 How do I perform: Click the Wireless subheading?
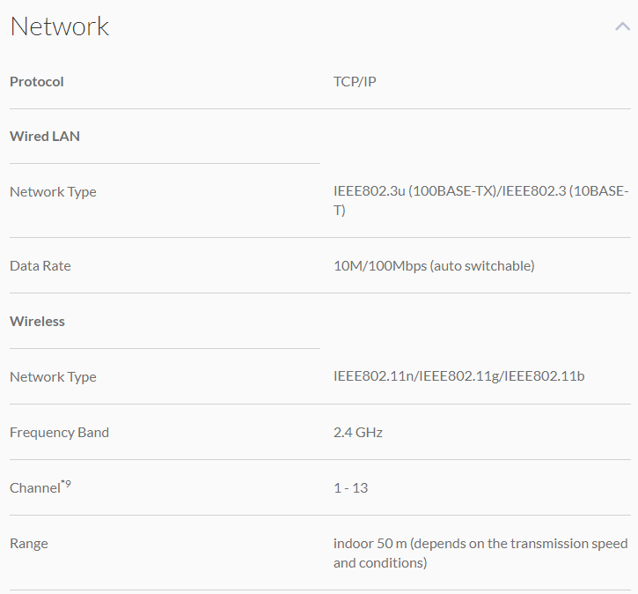click(38, 322)
